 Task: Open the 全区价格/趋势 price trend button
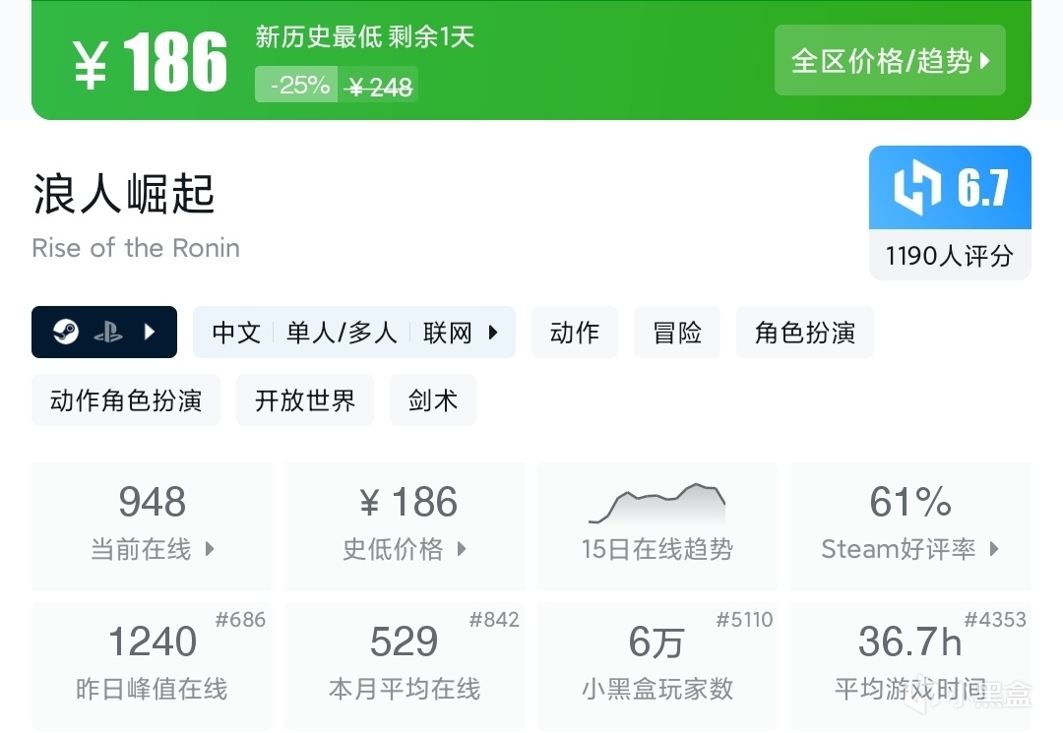click(x=890, y=60)
